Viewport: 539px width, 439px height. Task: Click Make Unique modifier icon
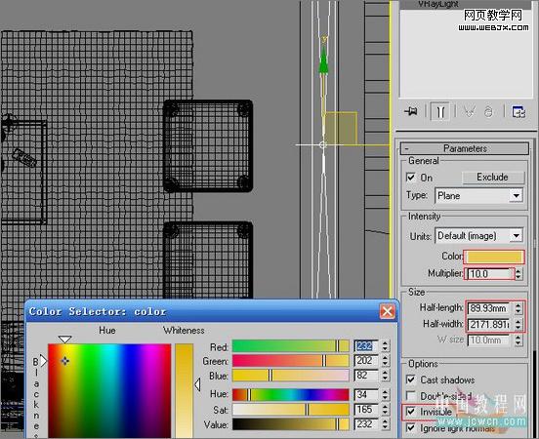pos(470,111)
